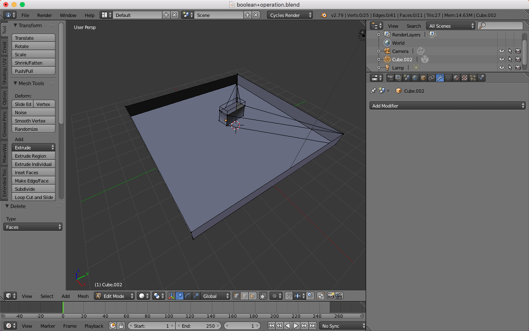Open the Render properties tab camera icon
The height and width of the screenshot is (331, 529).
[390, 78]
